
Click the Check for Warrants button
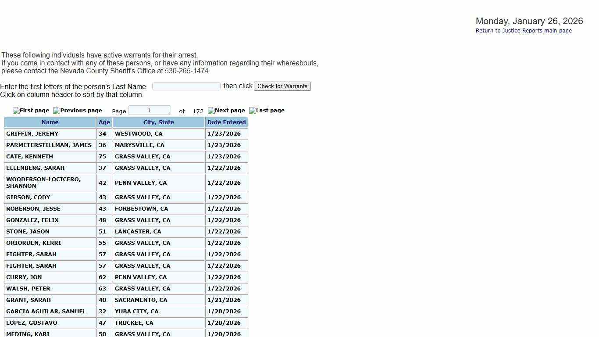(x=282, y=86)
